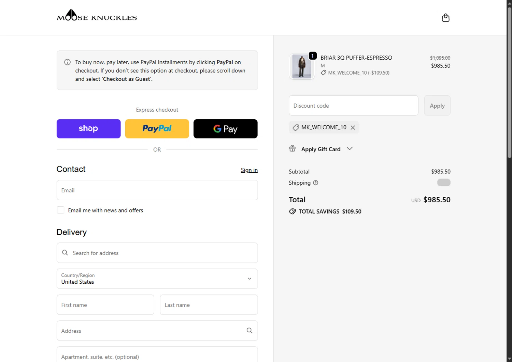Click the Apply discount button

click(x=437, y=106)
